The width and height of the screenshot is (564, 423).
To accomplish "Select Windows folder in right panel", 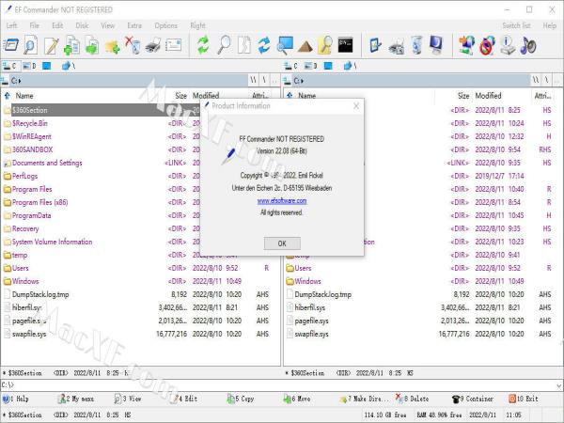I will pos(307,281).
